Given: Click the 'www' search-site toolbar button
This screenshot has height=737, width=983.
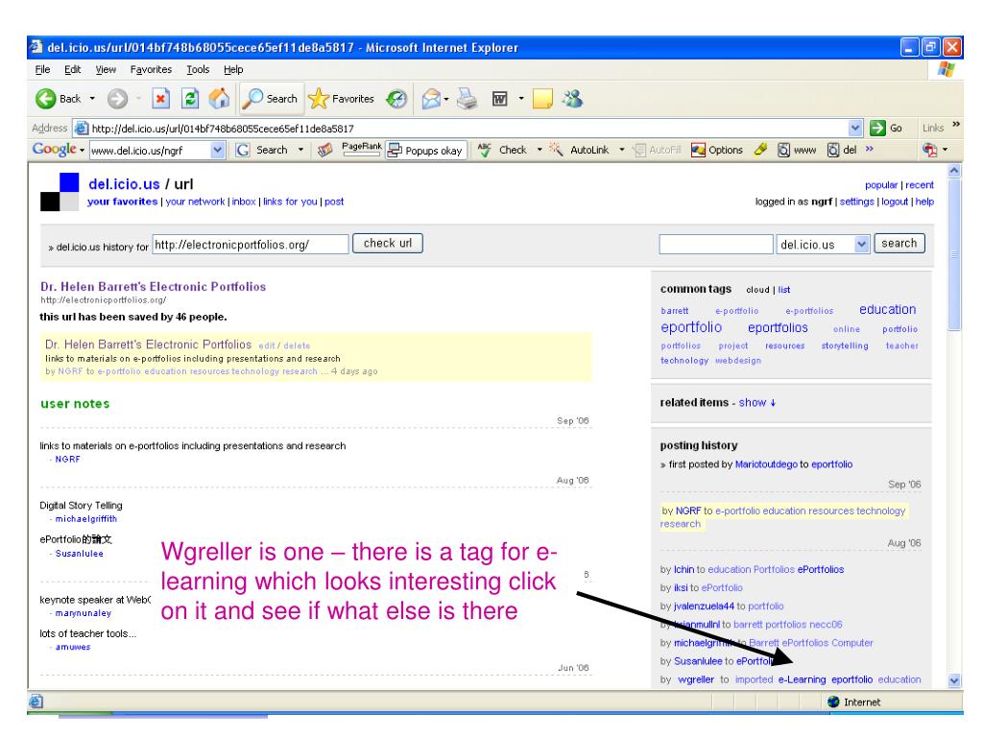Looking at the screenshot, I should point(797,150).
